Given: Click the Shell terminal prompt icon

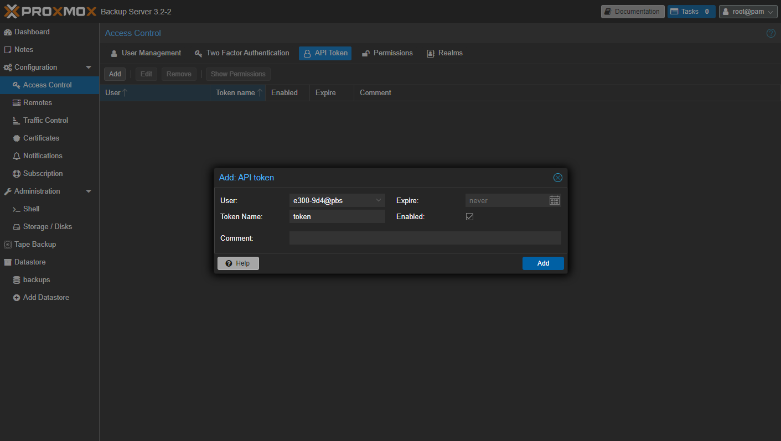Looking at the screenshot, I should click(x=17, y=209).
